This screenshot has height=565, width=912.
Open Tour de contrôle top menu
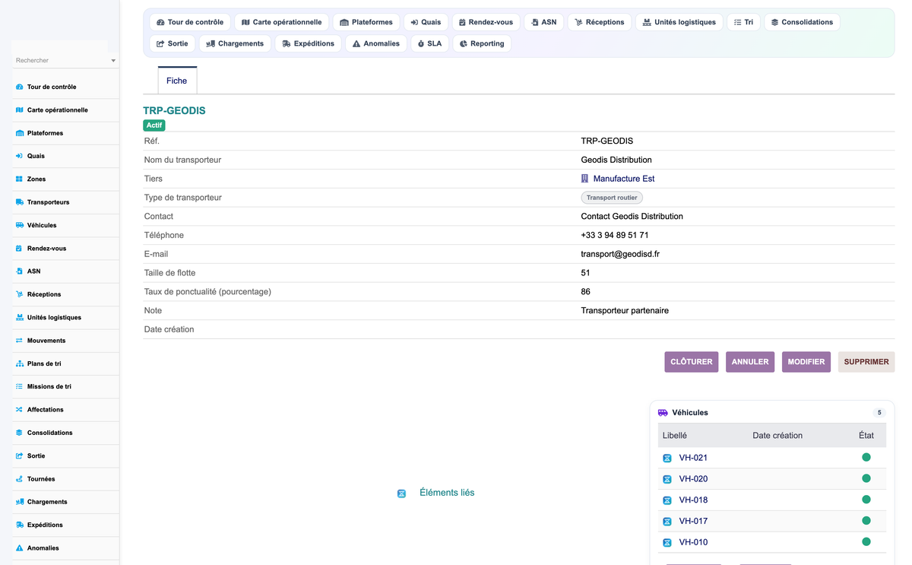pyautogui.click(x=190, y=22)
